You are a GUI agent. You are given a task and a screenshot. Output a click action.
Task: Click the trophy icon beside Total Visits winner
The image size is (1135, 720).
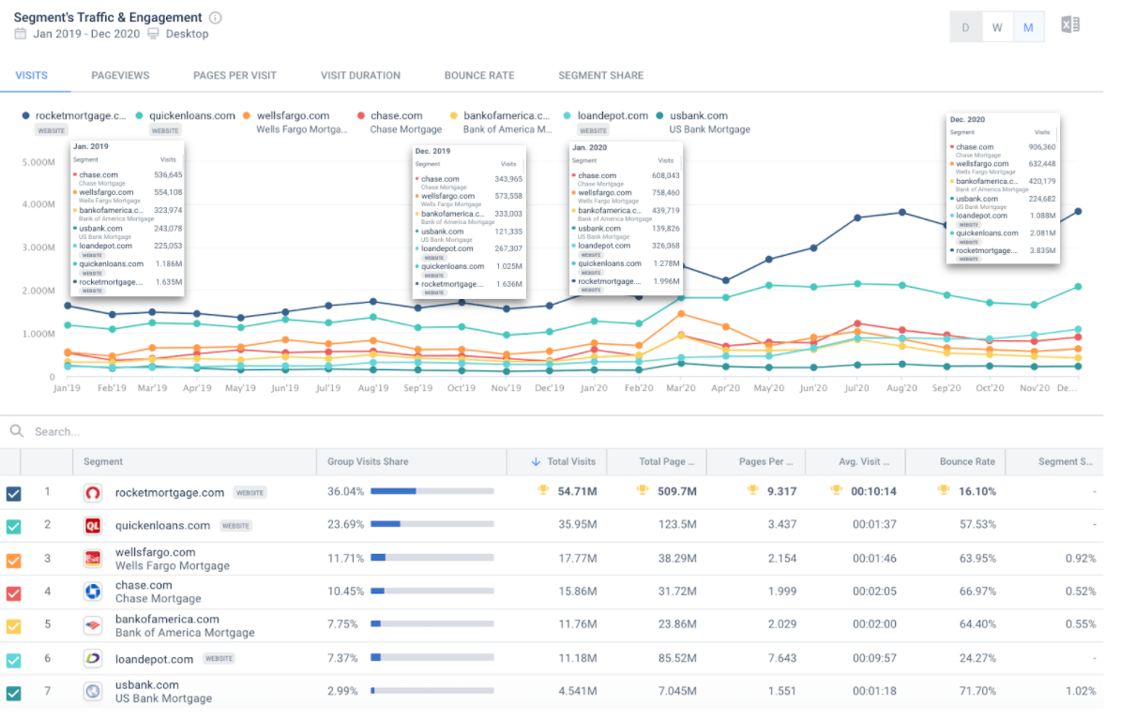[543, 490]
